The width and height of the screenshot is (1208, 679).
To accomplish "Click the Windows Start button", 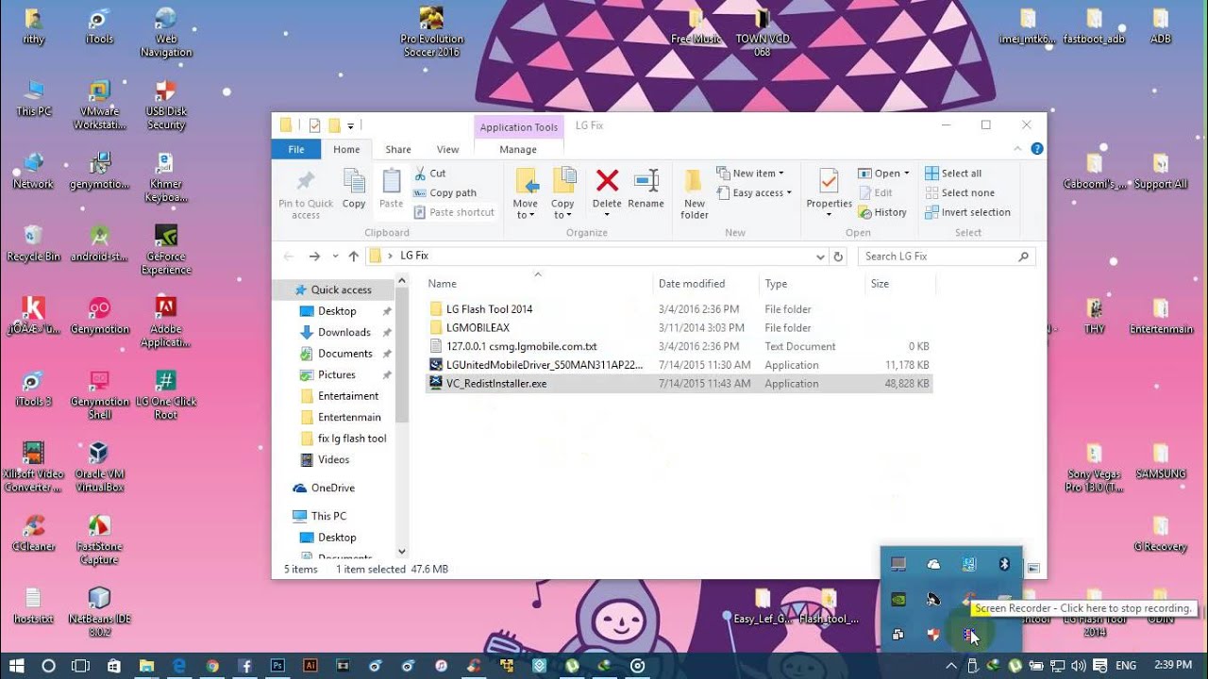I will point(17,666).
